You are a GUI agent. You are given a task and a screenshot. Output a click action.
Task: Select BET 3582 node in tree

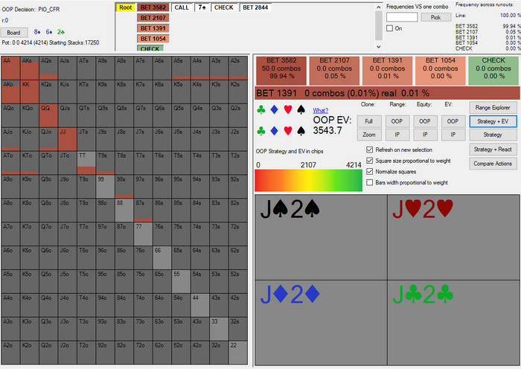153,7
